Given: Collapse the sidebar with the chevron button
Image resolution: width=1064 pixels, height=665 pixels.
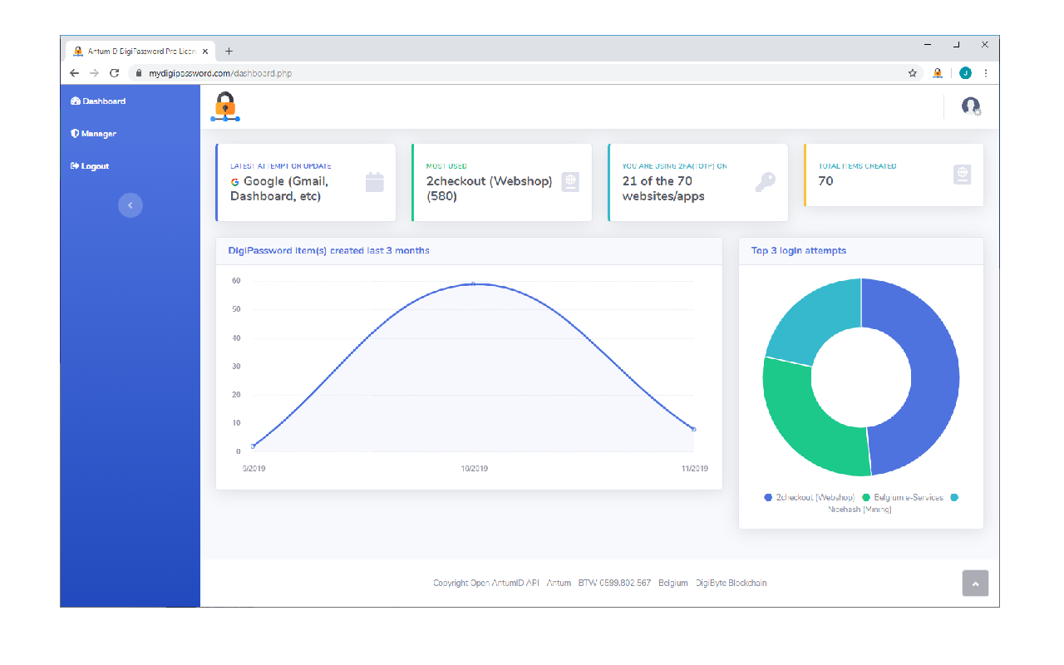Looking at the screenshot, I should tap(131, 205).
